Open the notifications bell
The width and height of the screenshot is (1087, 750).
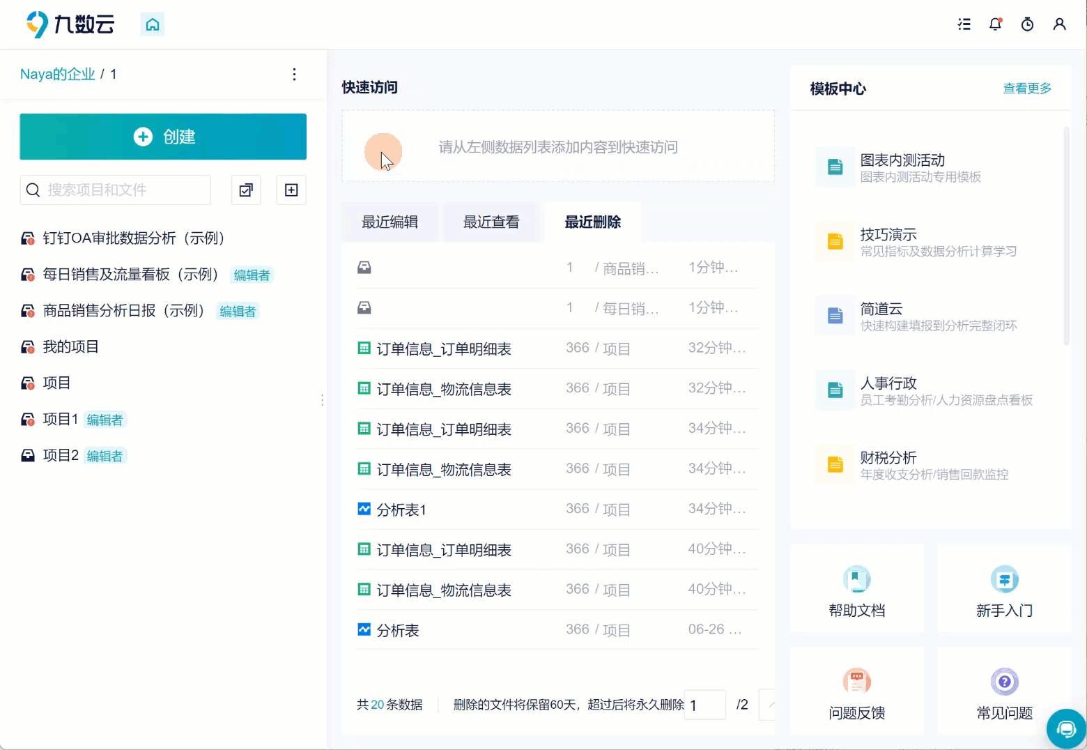click(996, 24)
